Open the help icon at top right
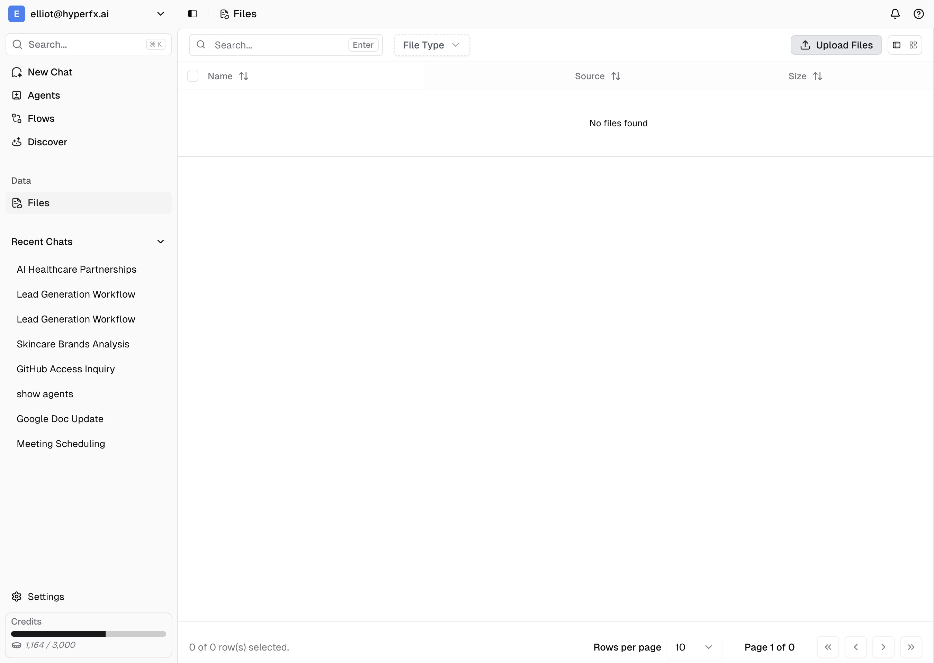Image resolution: width=934 pixels, height=663 pixels. (918, 13)
